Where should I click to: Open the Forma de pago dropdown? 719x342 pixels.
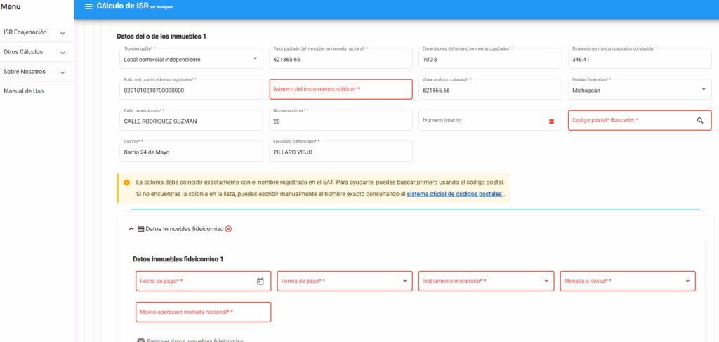[404, 282]
